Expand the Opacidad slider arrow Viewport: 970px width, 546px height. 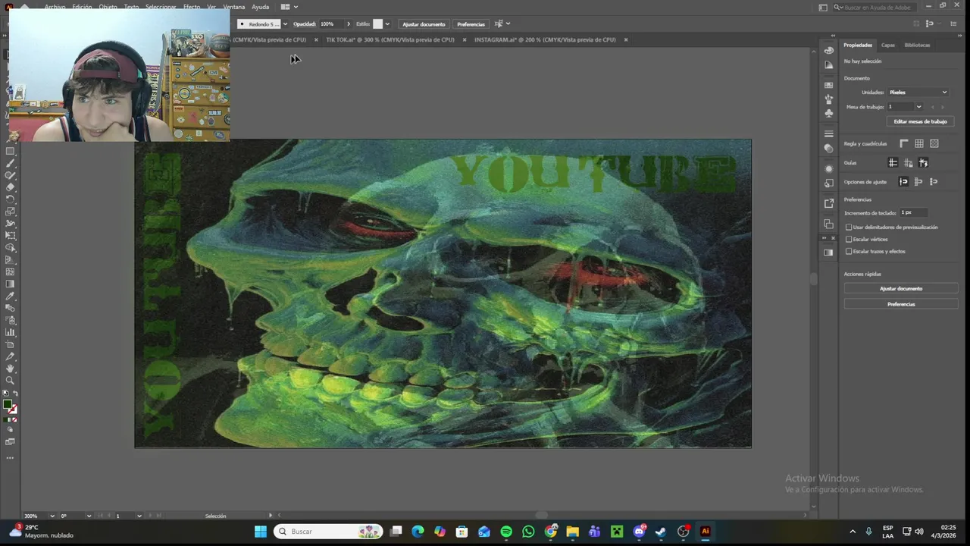click(x=348, y=24)
